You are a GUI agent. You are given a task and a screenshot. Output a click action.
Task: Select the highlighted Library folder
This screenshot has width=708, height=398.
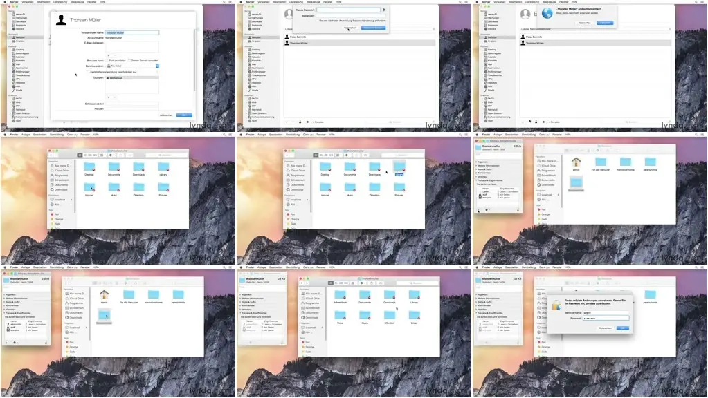coord(399,169)
